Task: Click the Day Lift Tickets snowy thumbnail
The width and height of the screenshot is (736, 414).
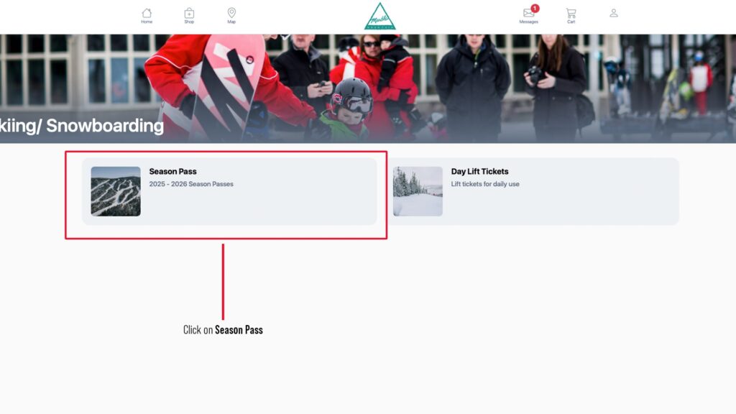Action: (418, 191)
